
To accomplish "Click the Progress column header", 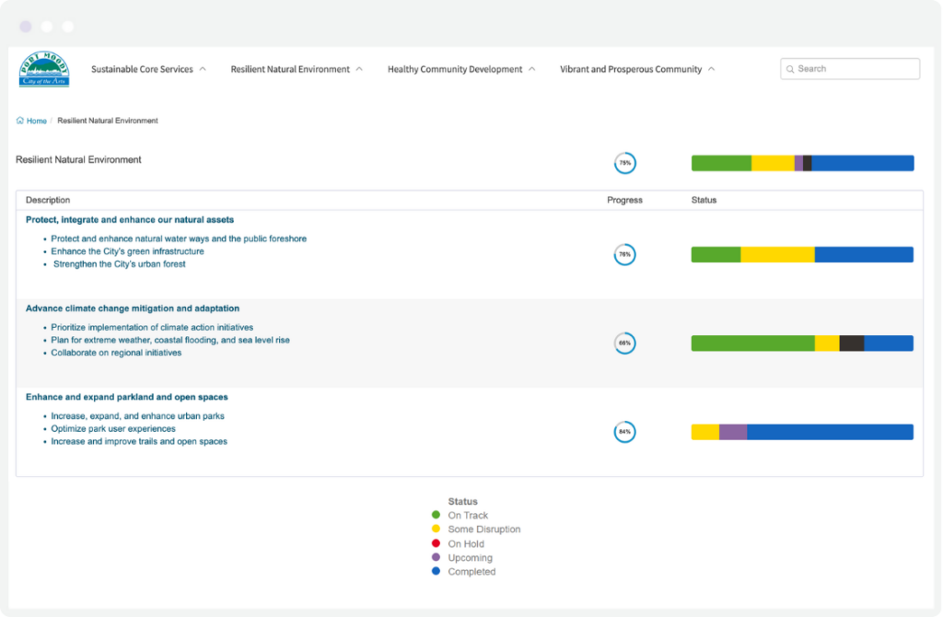I will (625, 200).
